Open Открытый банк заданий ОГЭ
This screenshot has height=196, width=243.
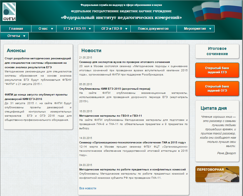217,89
